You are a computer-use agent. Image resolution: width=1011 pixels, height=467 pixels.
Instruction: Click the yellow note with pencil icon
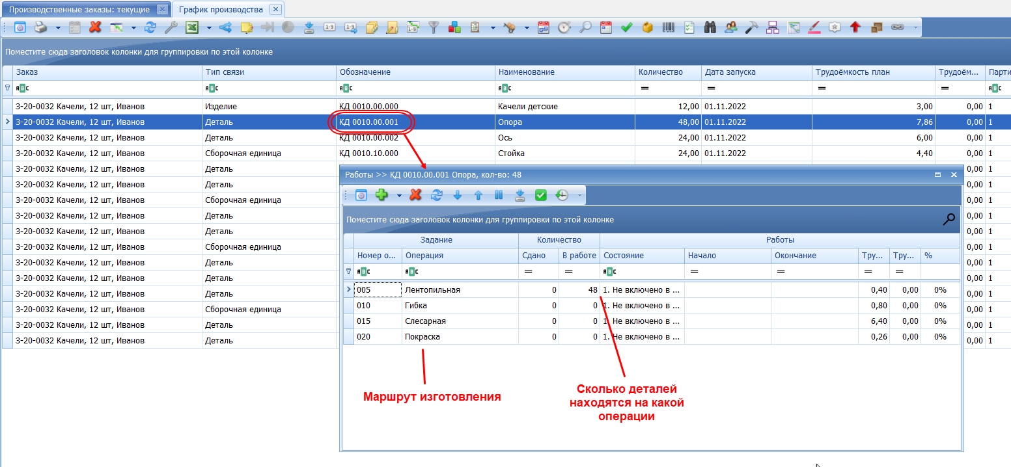[x=247, y=27]
